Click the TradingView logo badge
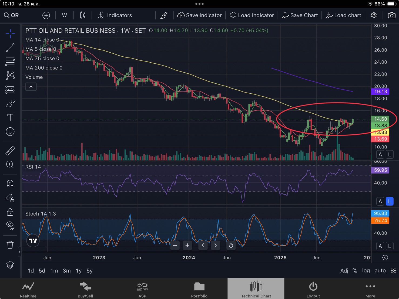Viewport: 399px width, 299px height. (x=33, y=241)
